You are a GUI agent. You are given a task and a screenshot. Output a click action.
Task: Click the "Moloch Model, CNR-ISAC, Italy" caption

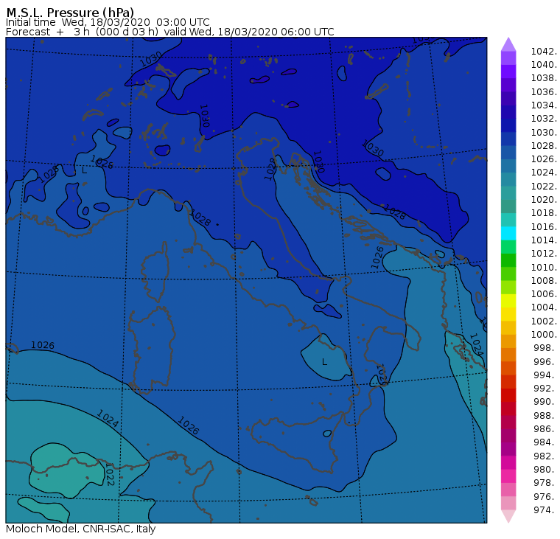coord(81,529)
